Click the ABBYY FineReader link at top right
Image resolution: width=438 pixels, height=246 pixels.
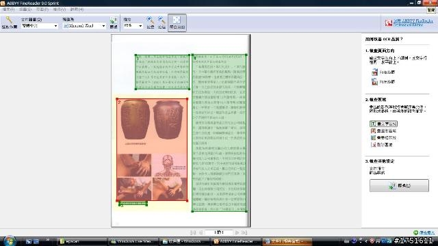coord(413,23)
